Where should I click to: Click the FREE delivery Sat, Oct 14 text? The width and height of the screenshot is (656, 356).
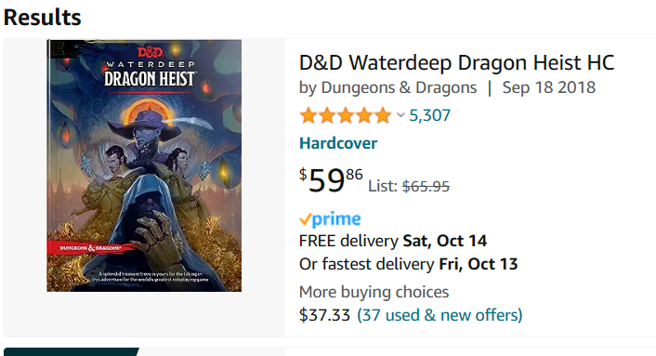click(x=393, y=241)
